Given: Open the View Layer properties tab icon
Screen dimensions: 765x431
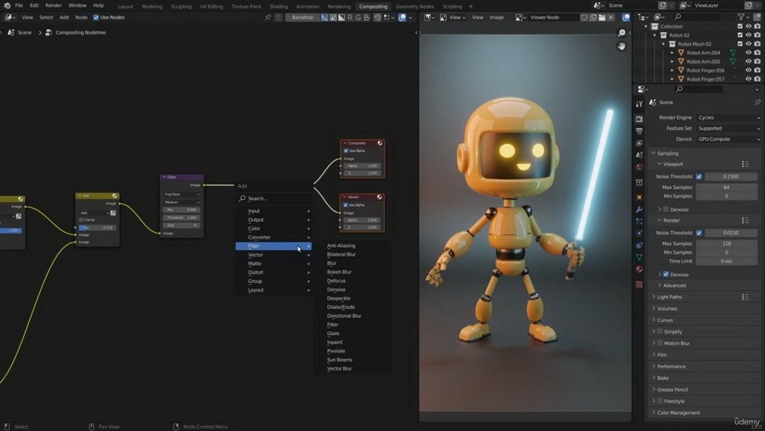Looking at the screenshot, I should pos(639,143).
